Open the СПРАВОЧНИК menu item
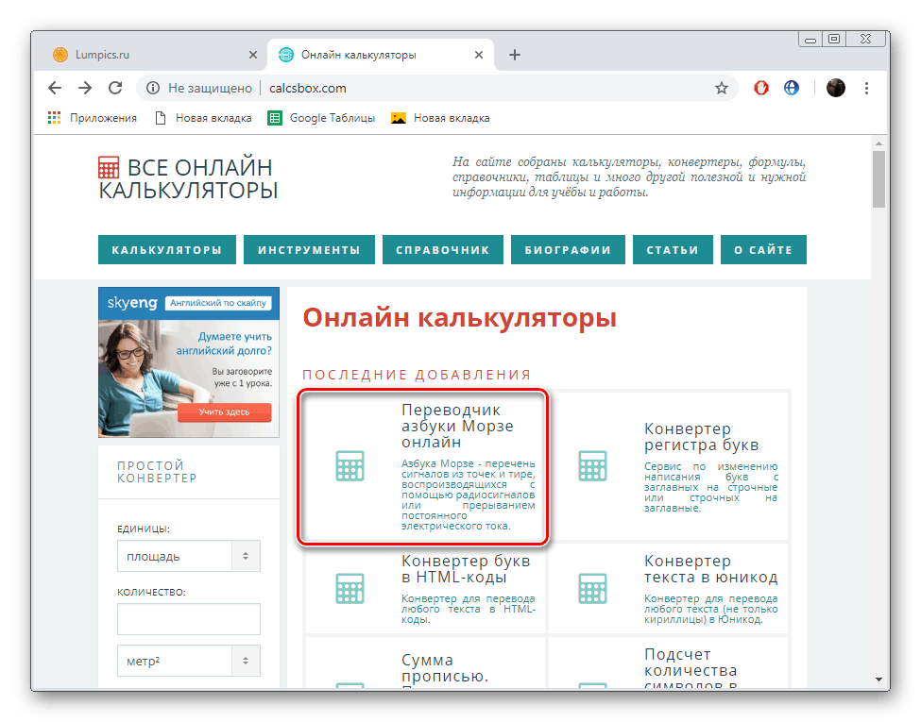The width and height of the screenshot is (921, 722). [443, 250]
